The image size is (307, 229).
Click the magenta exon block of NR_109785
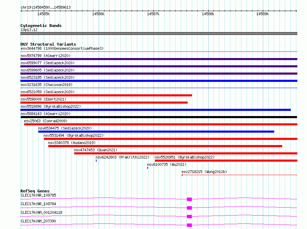tap(189, 199)
